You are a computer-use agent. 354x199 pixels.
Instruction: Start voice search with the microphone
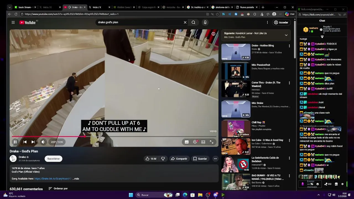click(205, 22)
